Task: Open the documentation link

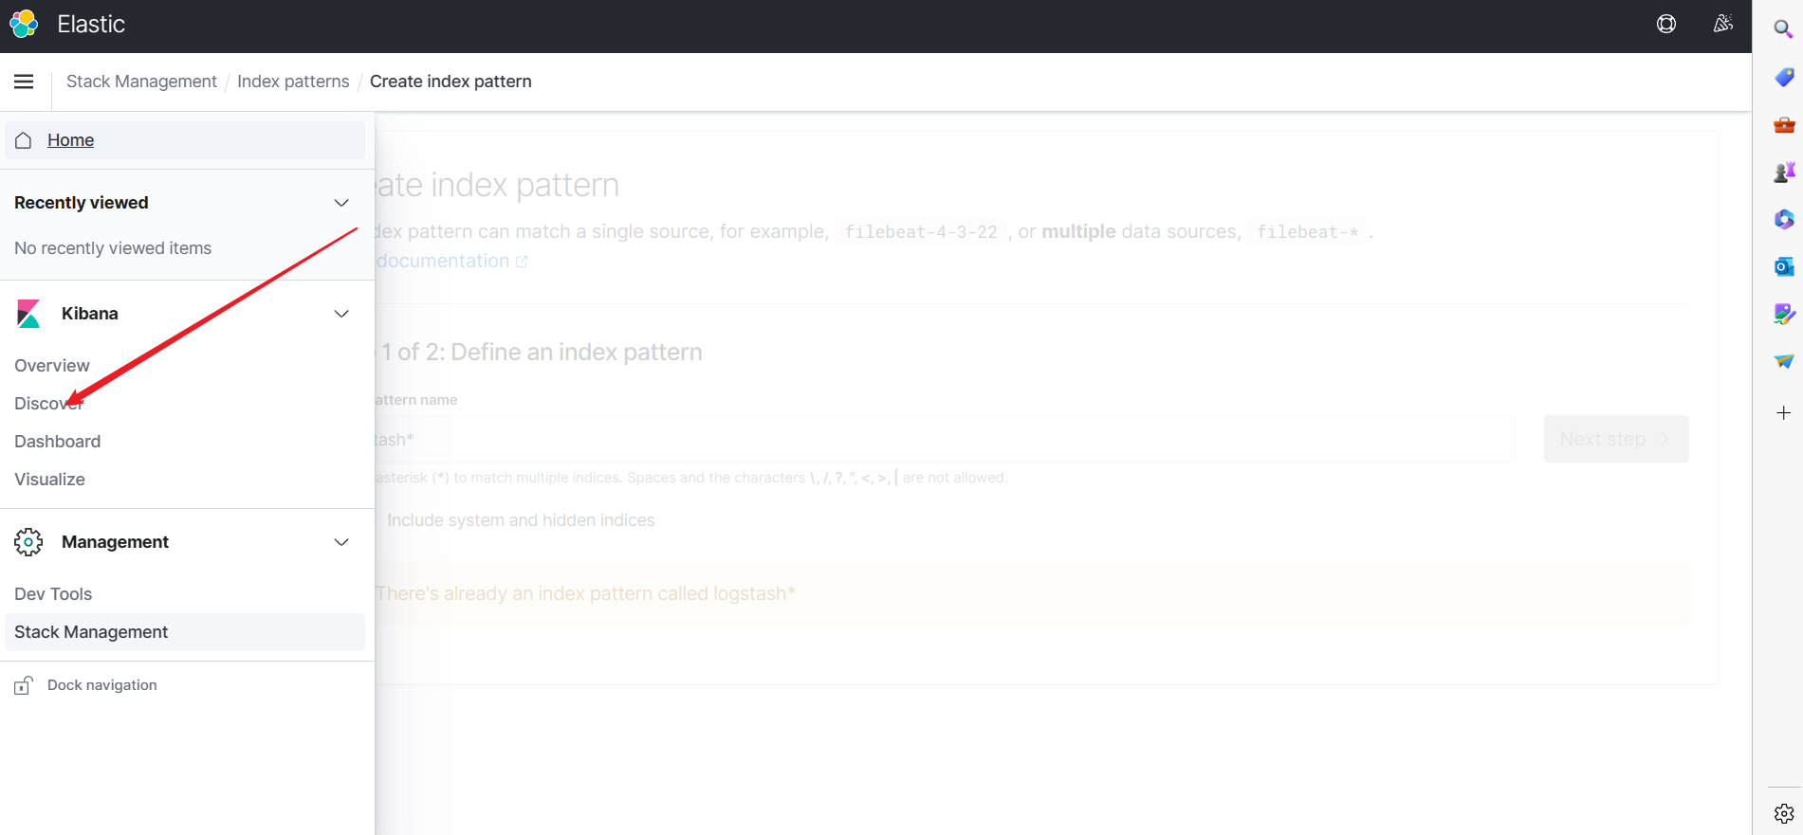Action: [x=451, y=261]
